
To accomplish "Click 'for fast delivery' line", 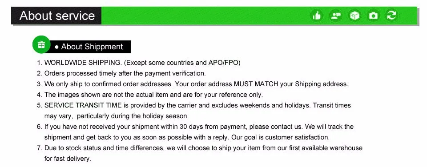I will click(68, 159).
